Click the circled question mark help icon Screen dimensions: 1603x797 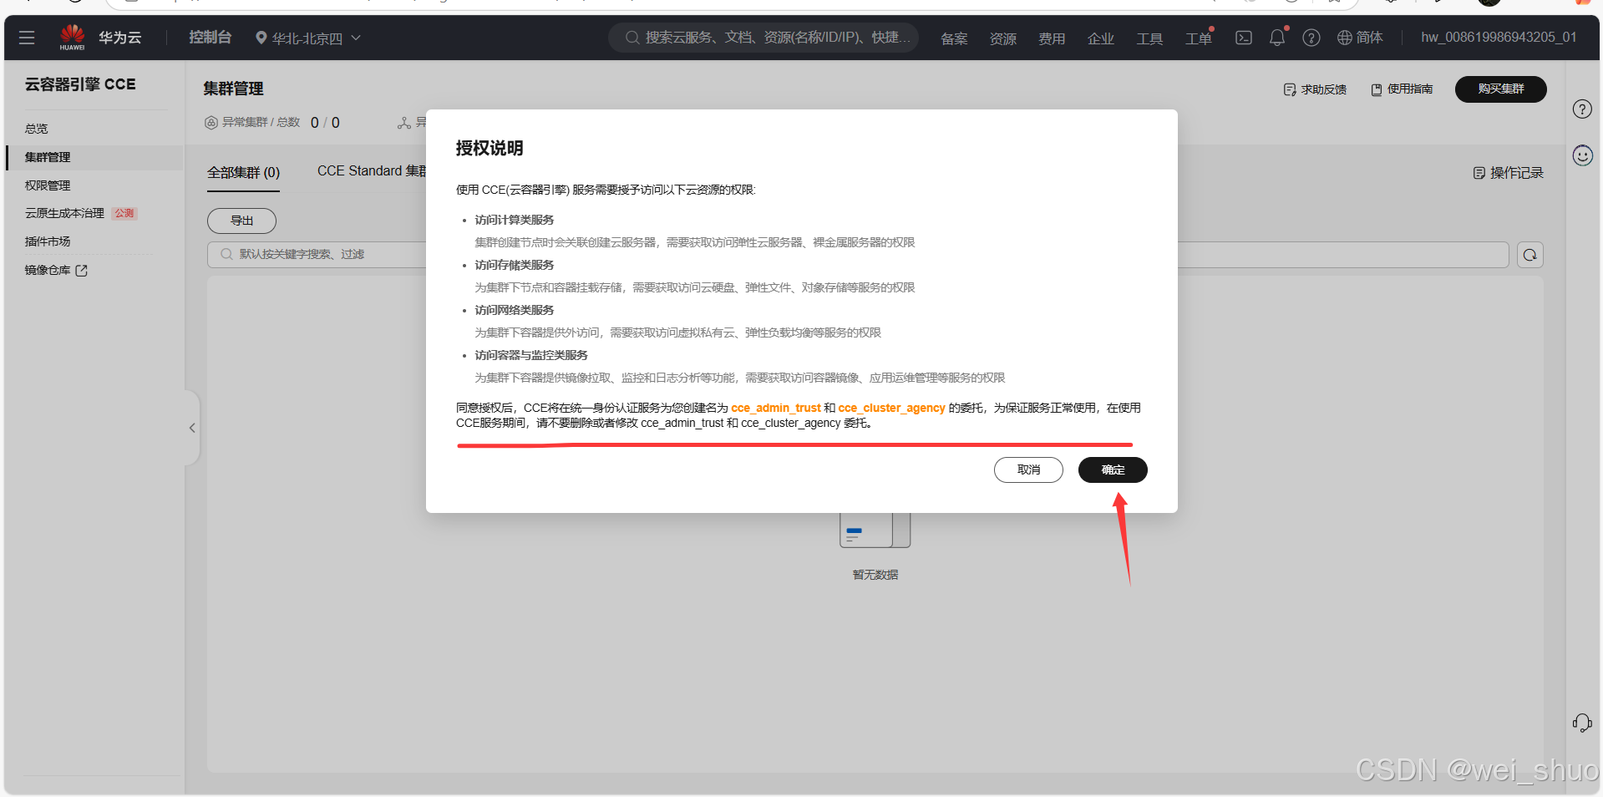[x=1311, y=38]
